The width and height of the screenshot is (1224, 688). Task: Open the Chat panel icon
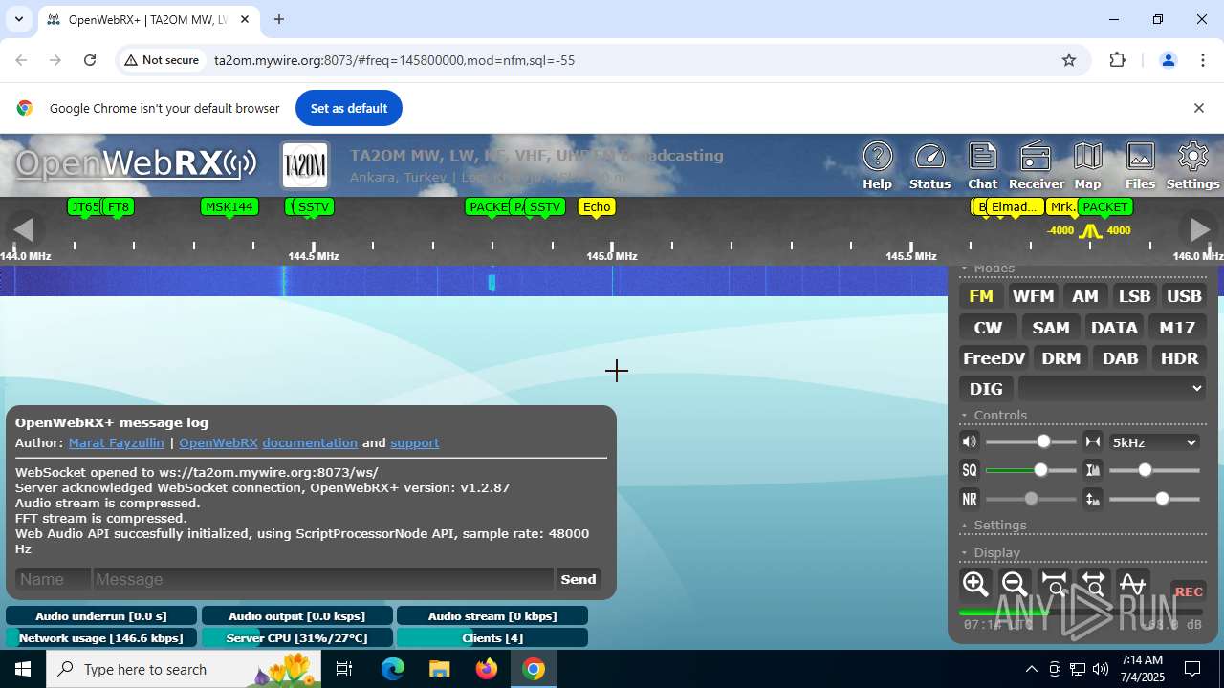coord(982,166)
